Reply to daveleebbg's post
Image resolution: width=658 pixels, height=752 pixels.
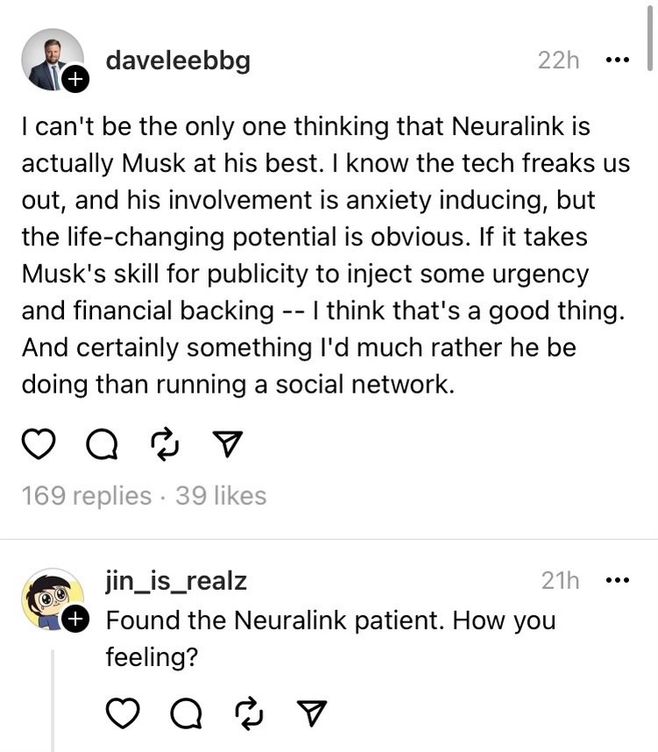101,446
